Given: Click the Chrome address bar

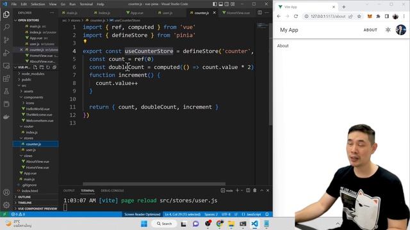Looking at the screenshot, I should coord(328,16).
